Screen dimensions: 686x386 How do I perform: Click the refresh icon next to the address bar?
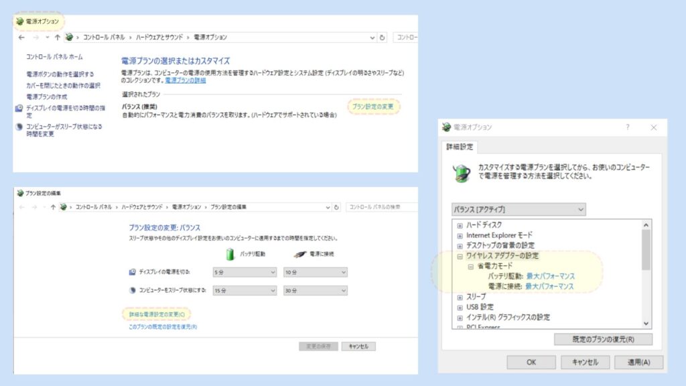383,38
